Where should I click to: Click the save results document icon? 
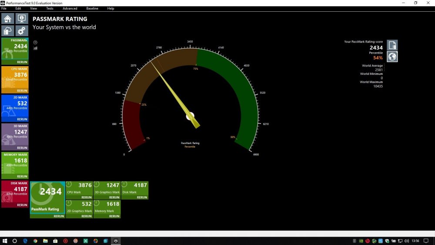coord(392,45)
